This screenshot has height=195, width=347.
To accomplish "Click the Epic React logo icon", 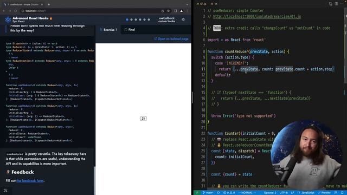I will point(8,19).
